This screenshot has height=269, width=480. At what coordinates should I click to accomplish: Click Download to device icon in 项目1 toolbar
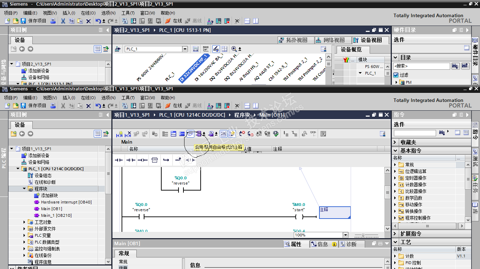[x=134, y=105]
